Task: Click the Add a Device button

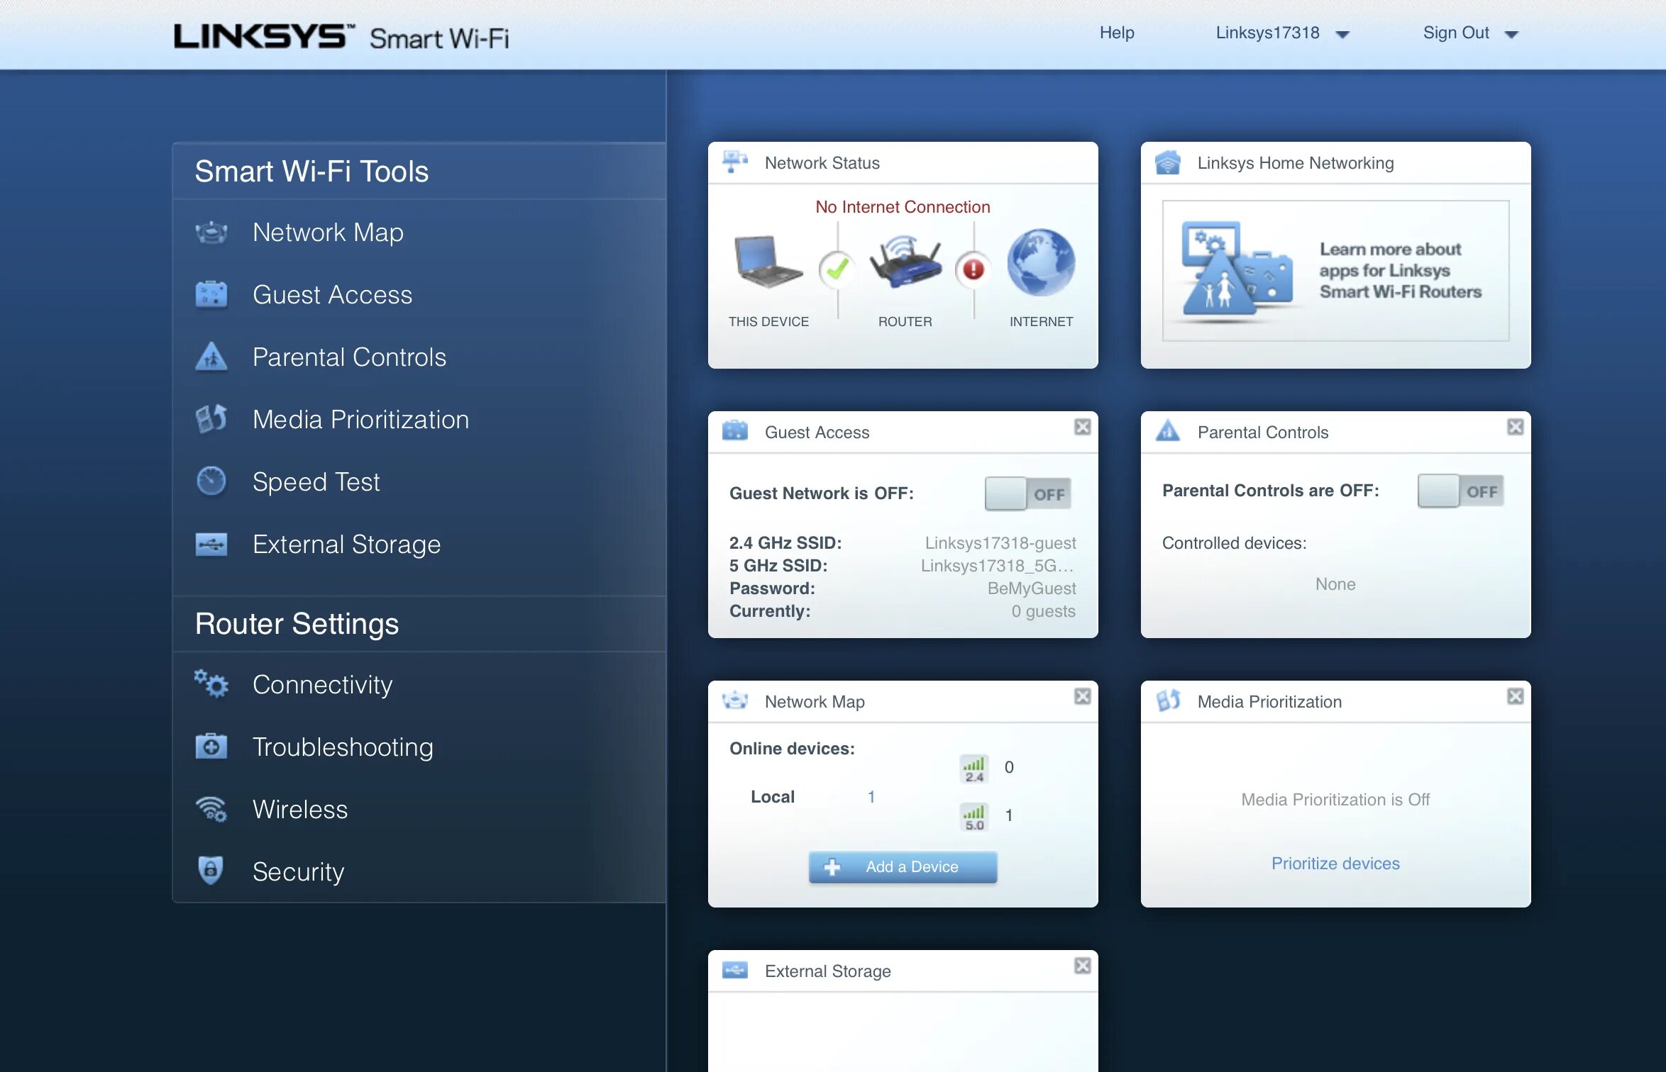Action: pyautogui.click(x=903, y=866)
